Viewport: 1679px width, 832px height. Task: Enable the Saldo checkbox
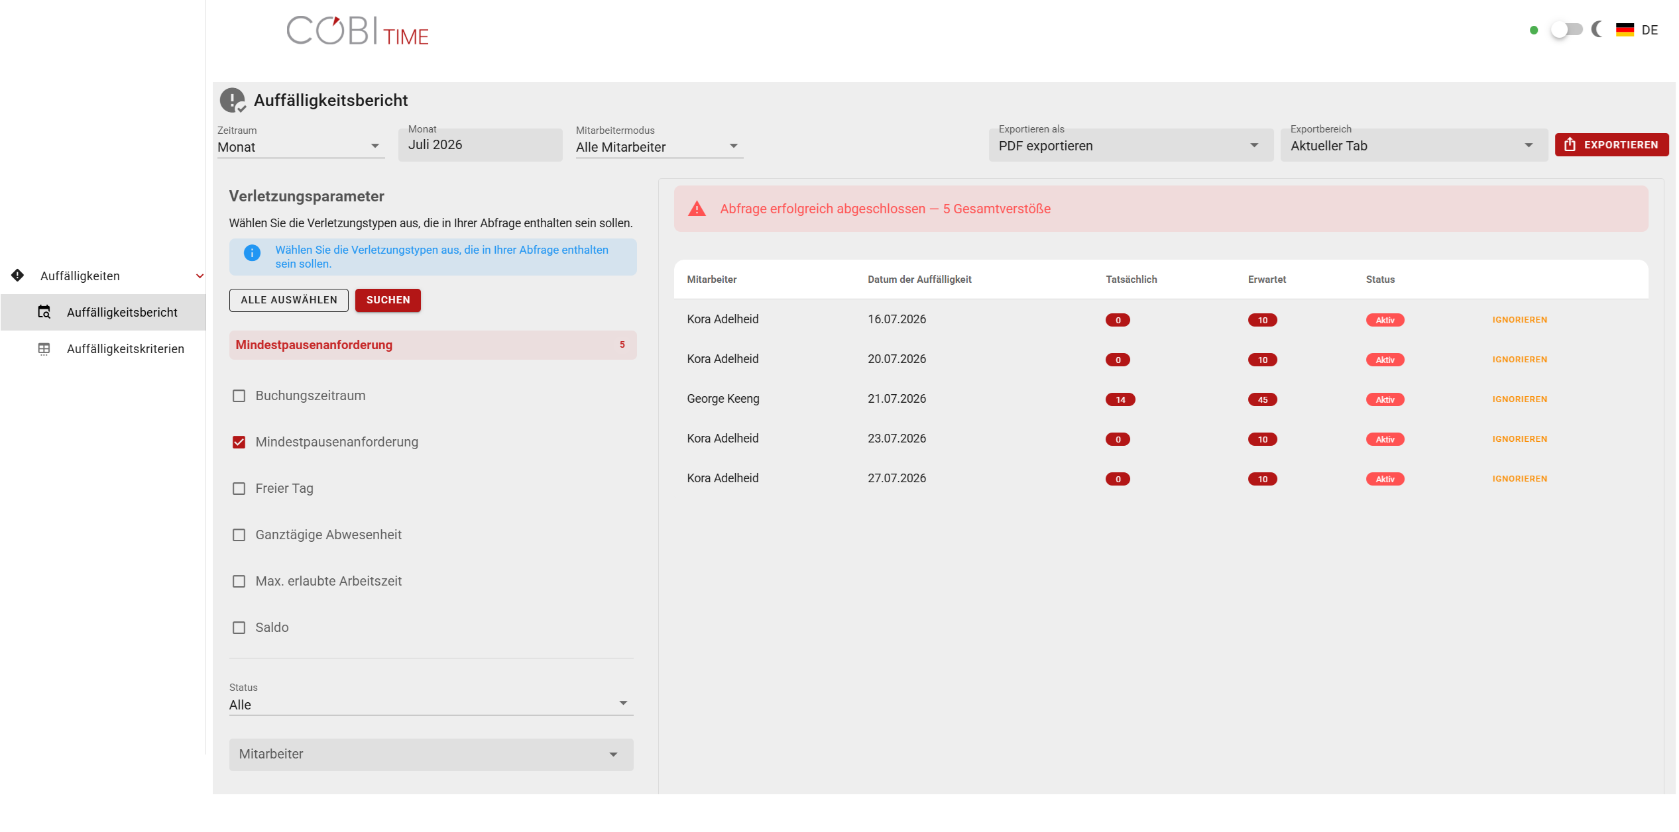239,627
